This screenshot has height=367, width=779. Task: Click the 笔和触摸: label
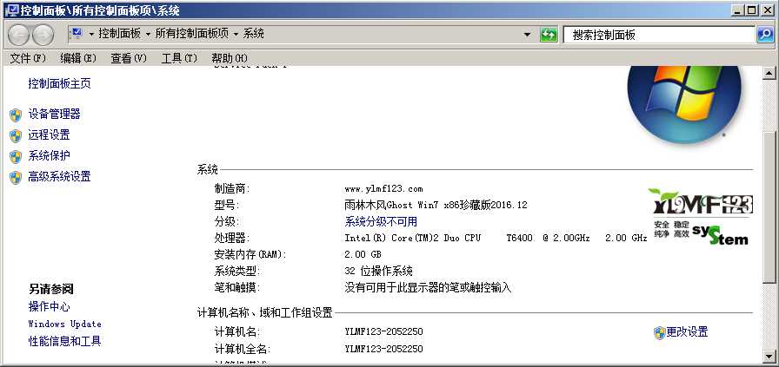coord(237,288)
